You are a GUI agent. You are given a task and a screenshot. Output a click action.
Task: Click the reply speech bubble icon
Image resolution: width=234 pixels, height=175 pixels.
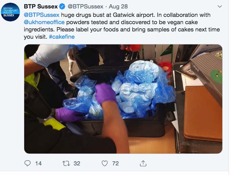(x=27, y=163)
